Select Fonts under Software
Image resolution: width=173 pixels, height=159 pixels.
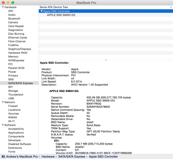point(12,152)
